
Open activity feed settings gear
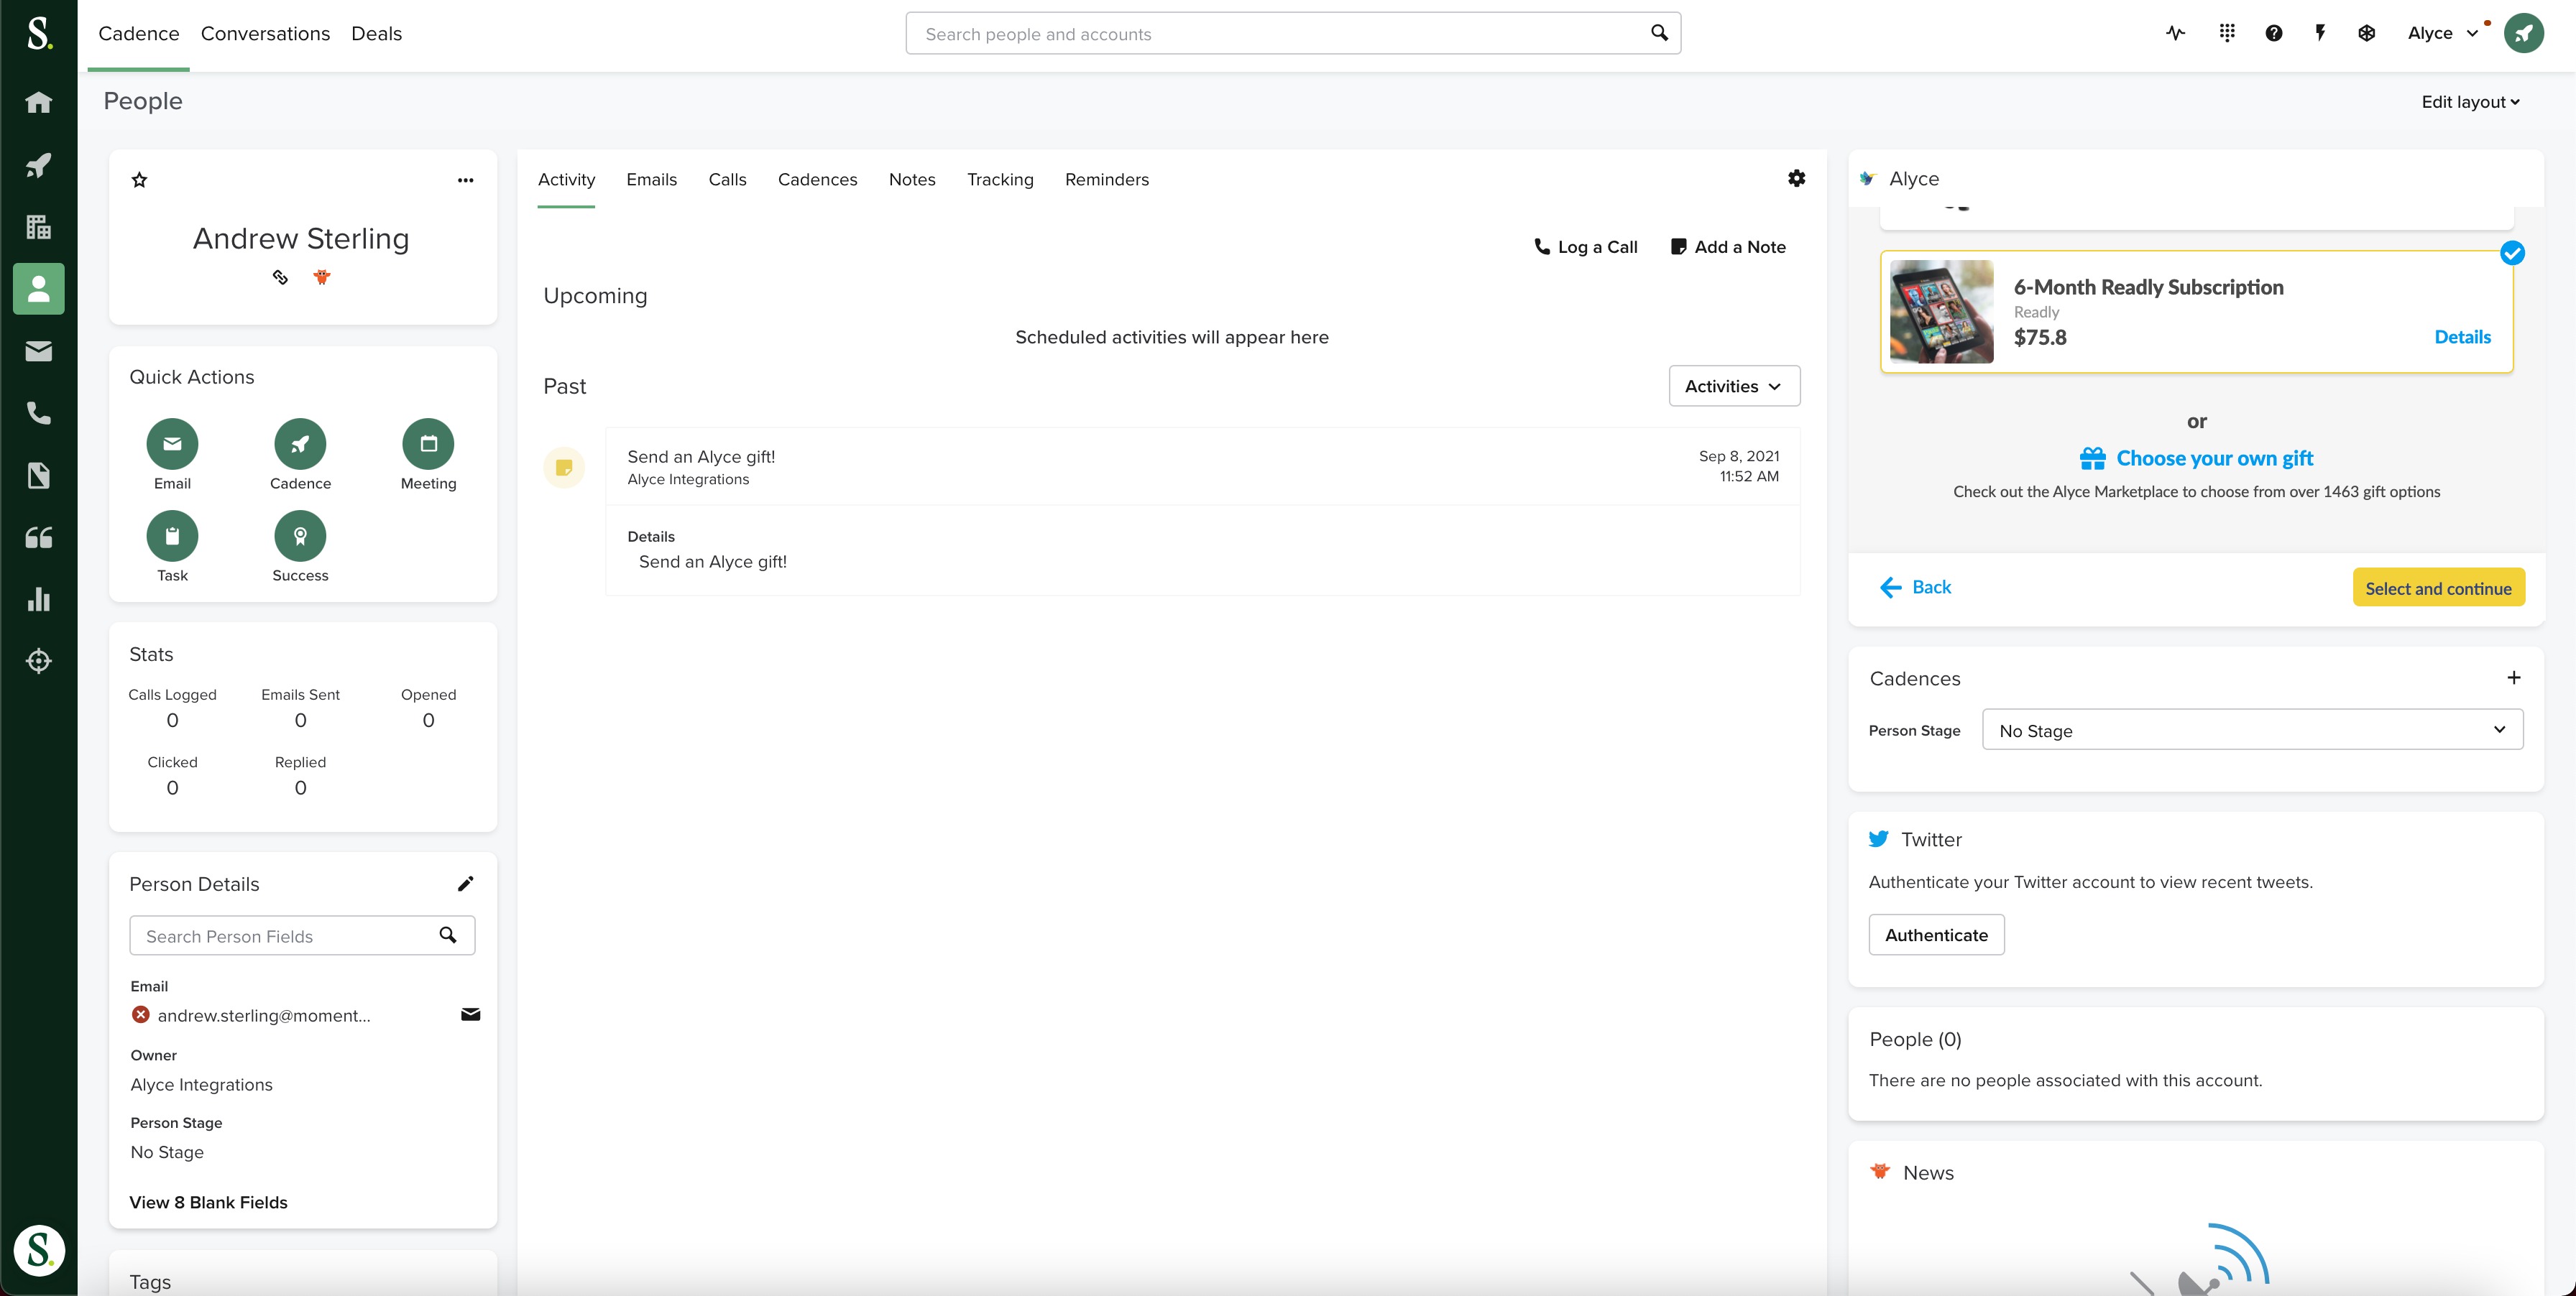point(1796,179)
